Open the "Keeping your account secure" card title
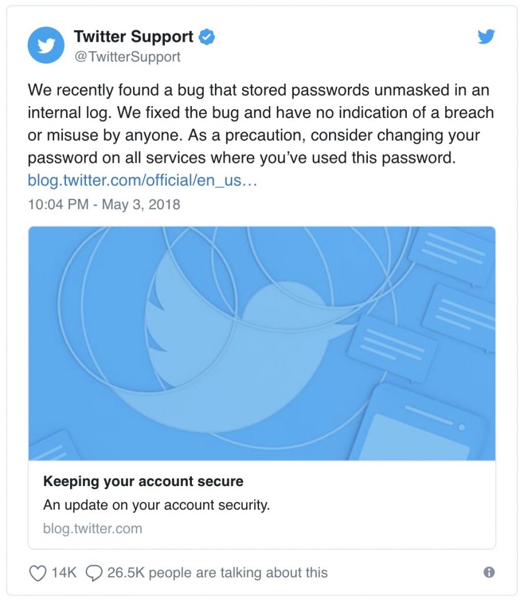Image resolution: width=524 pixels, height=604 pixels. point(143,481)
